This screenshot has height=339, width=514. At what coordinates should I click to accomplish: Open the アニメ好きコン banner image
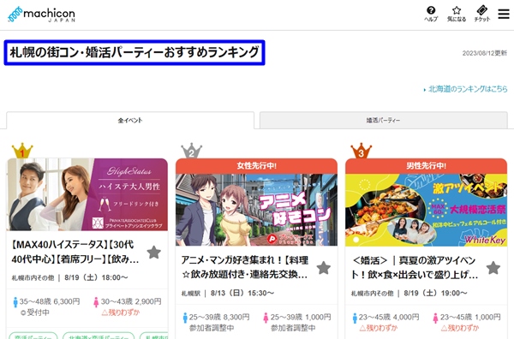point(256,210)
